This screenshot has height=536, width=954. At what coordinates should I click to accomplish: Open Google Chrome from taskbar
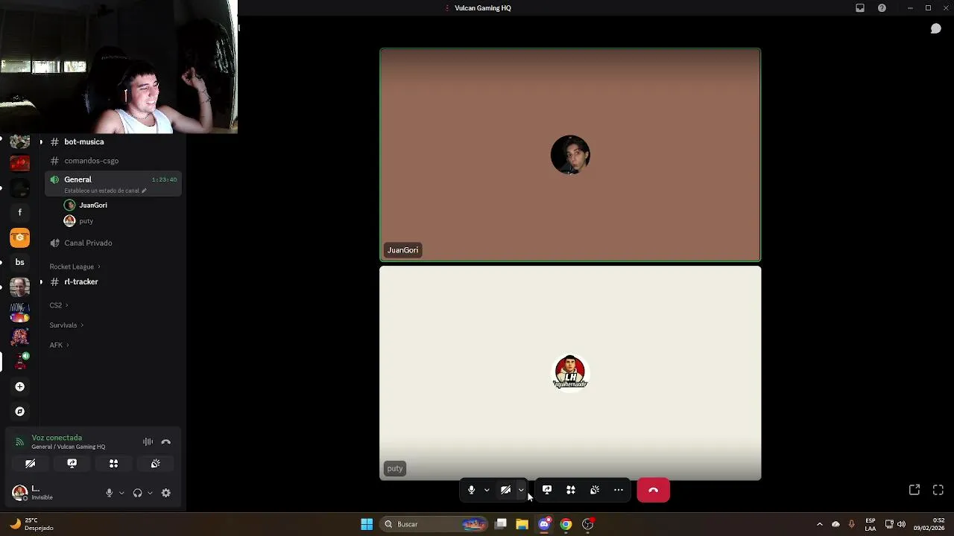pyautogui.click(x=566, y=524)
